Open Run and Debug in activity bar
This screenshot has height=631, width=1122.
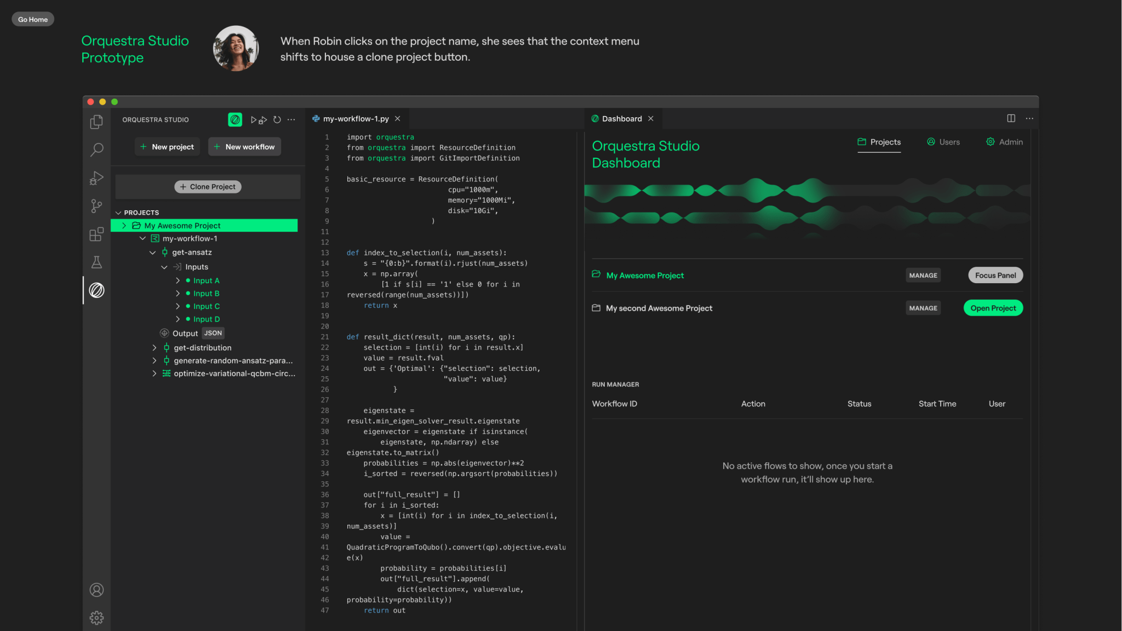pos(96,178)
